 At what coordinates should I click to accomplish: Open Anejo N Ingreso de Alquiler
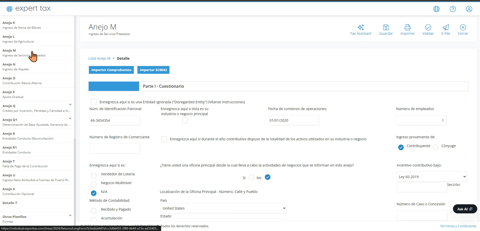(37, 67)
